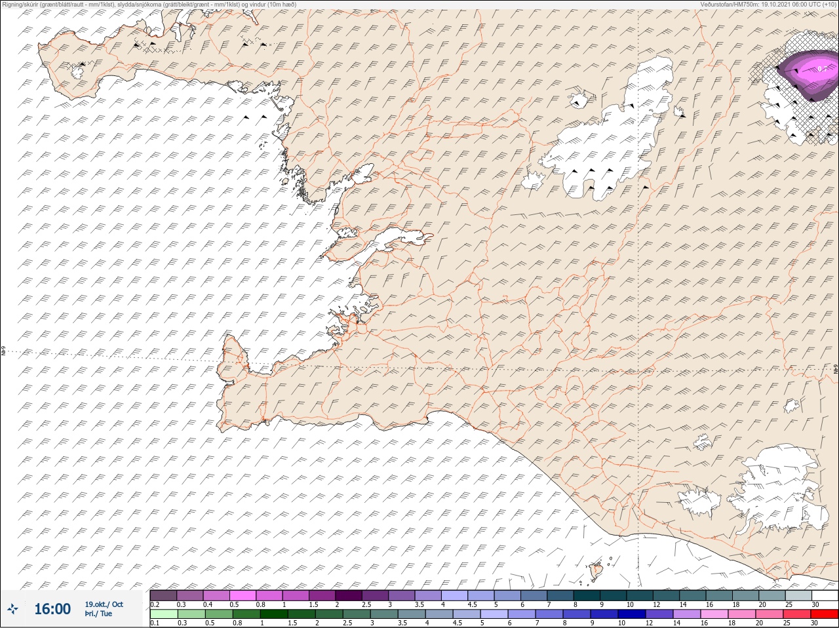This screenshot has width=839, height=628.
Task: Click the 16:00 forecast time display
Action: (52, 609)
